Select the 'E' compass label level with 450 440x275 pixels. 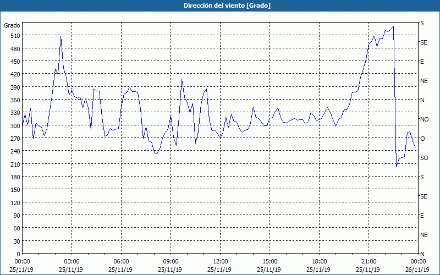pos(422,62)
